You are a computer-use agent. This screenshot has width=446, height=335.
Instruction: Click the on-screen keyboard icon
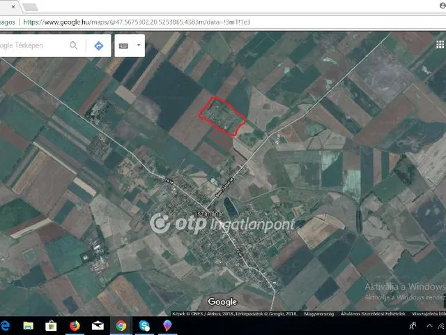click(124, 46)
